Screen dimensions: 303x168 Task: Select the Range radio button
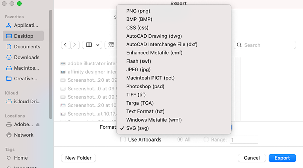pyautogui.click(x=206, y=139)
